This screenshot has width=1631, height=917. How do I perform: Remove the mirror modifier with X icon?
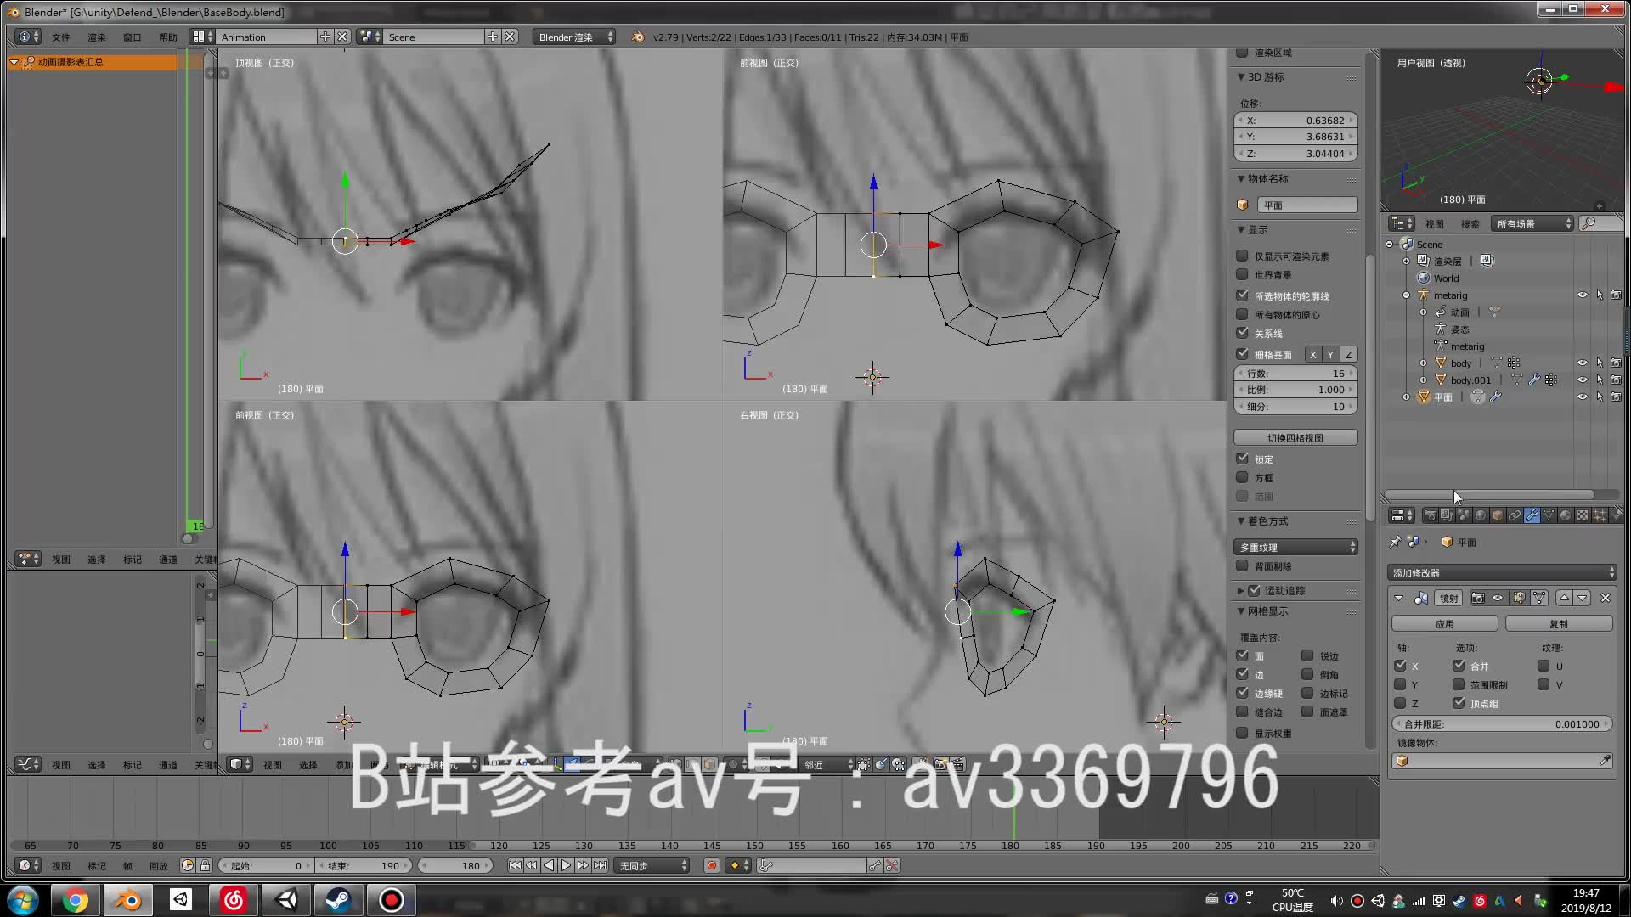tap(1606, 599)
